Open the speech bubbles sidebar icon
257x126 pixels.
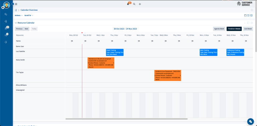click(6, 14)
